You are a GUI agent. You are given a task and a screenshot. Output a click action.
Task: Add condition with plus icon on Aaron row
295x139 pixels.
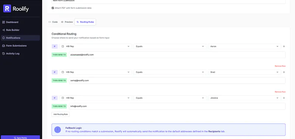(x=284, y=46)
